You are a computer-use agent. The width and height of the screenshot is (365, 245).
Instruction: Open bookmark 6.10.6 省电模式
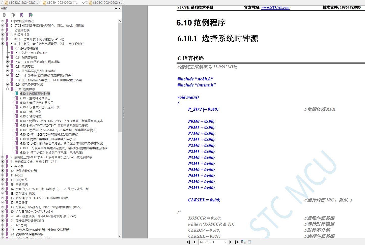tap(31, 116)
